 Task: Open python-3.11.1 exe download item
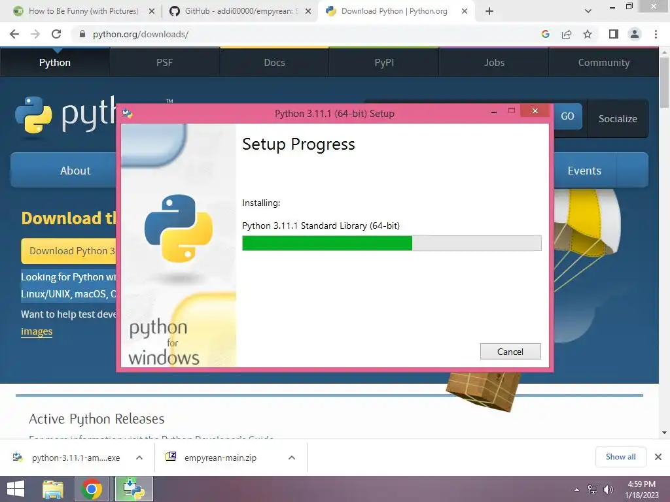tap(68, 458)
